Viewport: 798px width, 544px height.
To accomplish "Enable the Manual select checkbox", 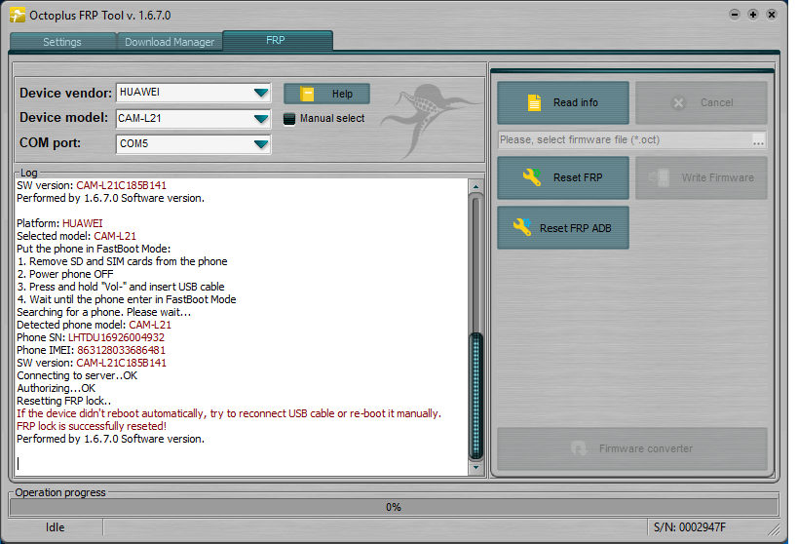I will (x=289, y=119).
